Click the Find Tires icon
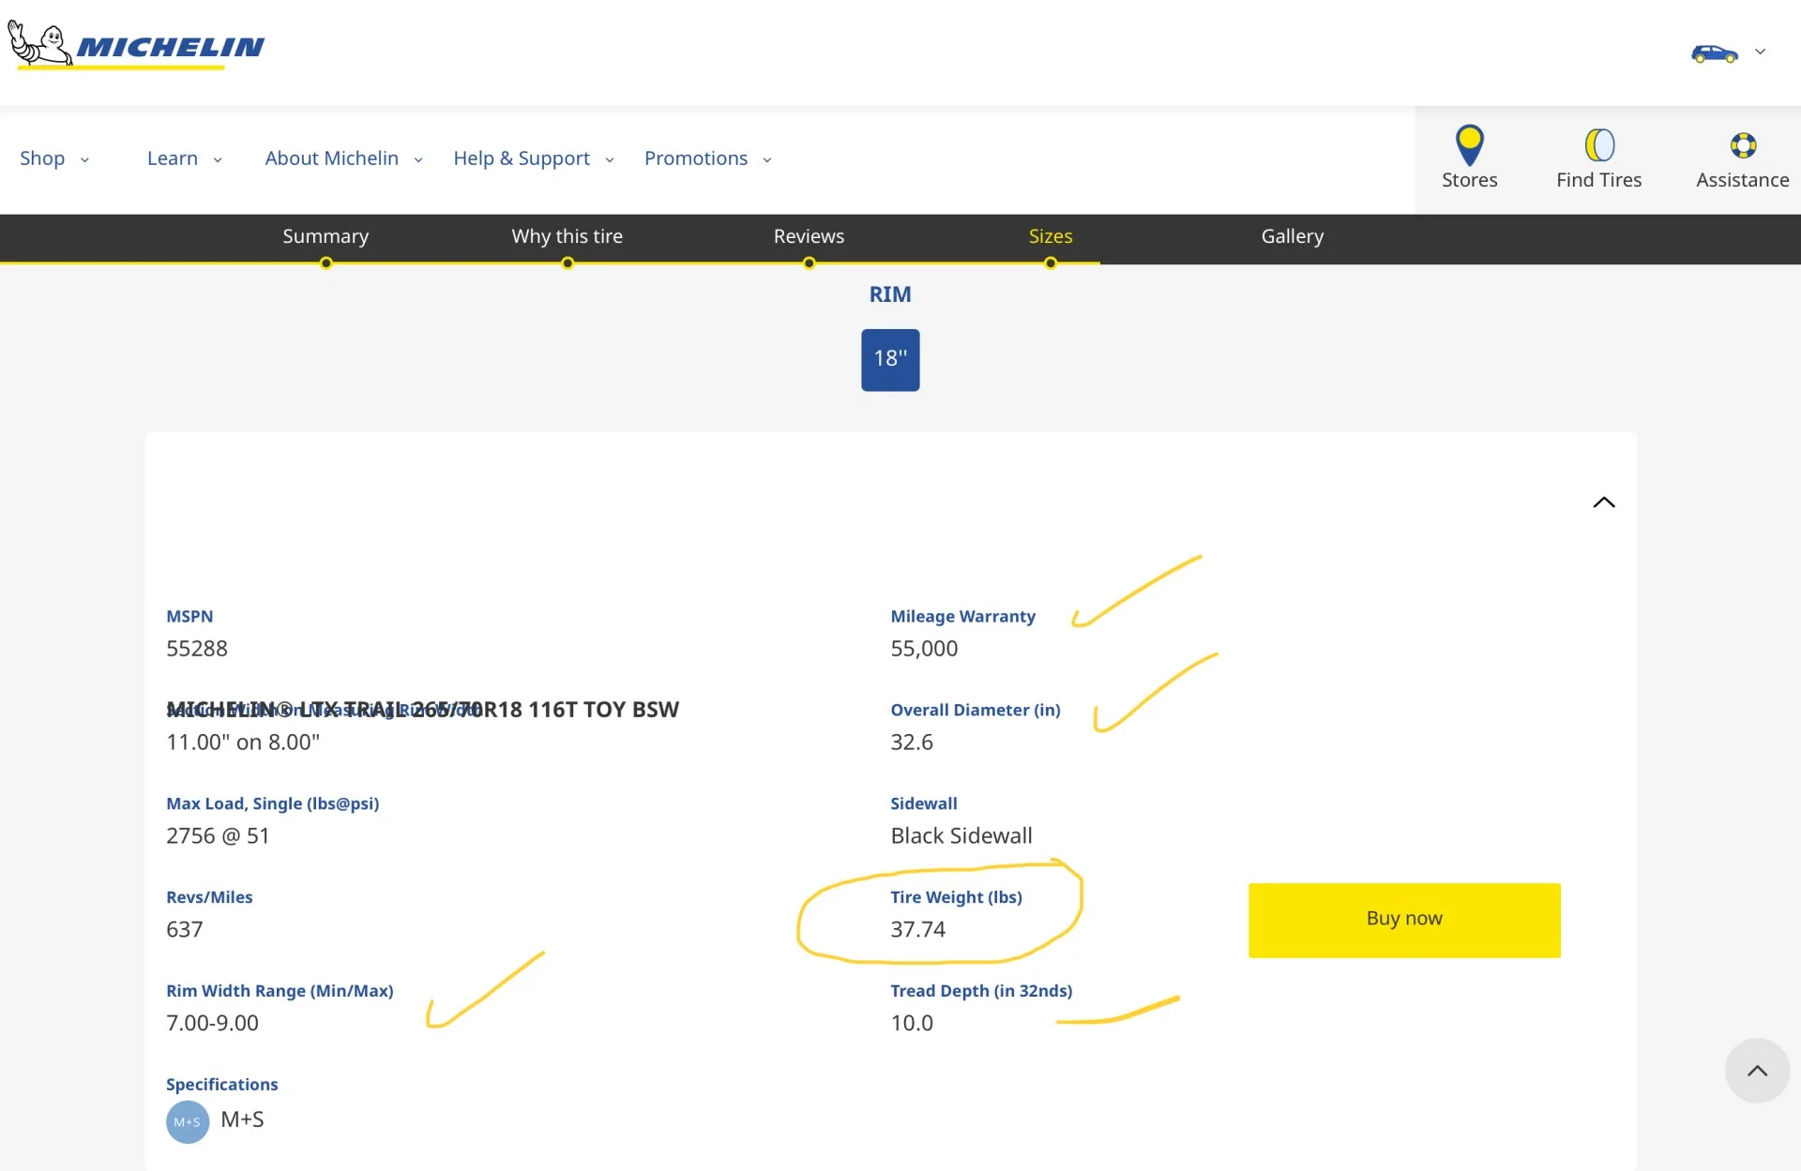 point(1598,146)
